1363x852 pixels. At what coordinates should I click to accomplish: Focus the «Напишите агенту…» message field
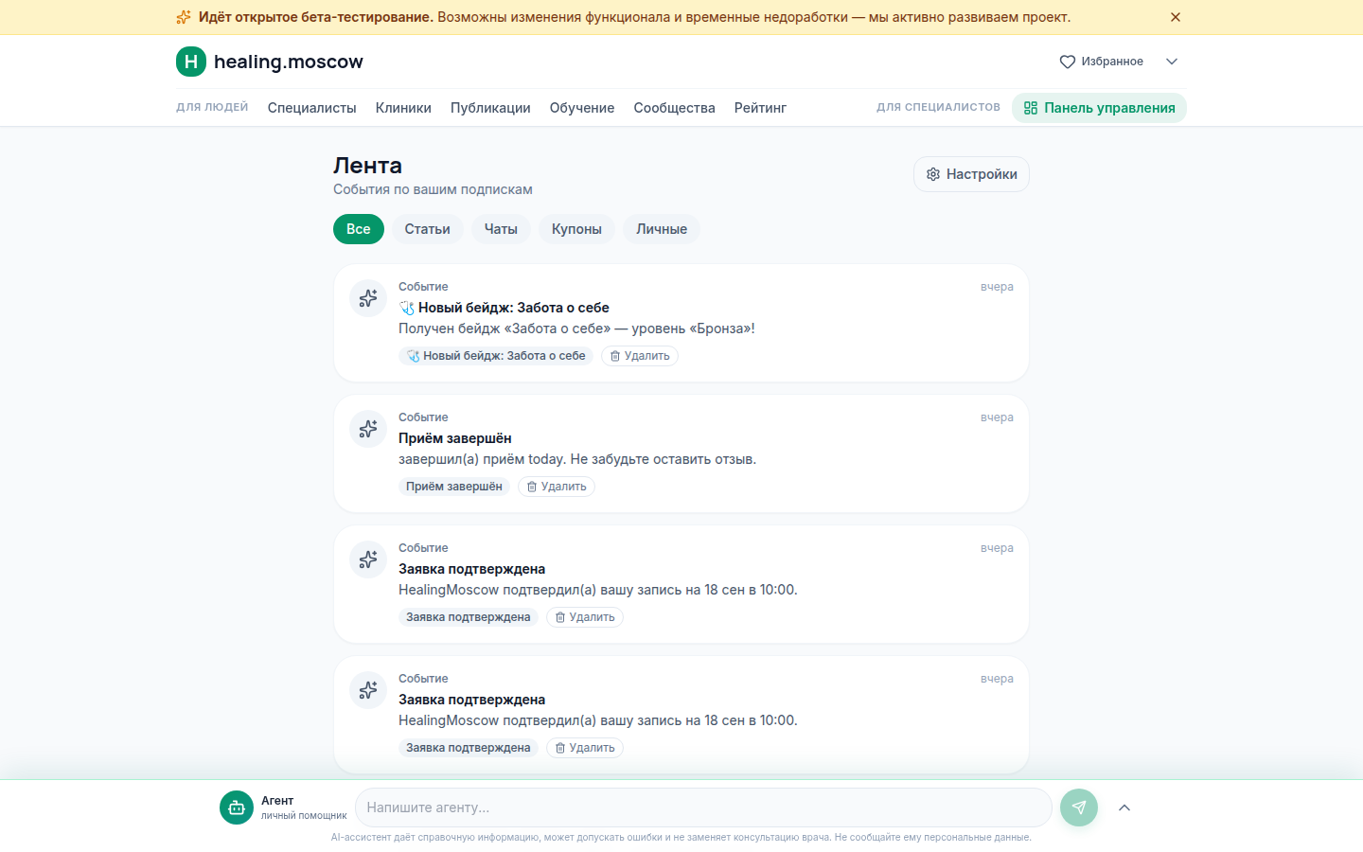[703, 808]
